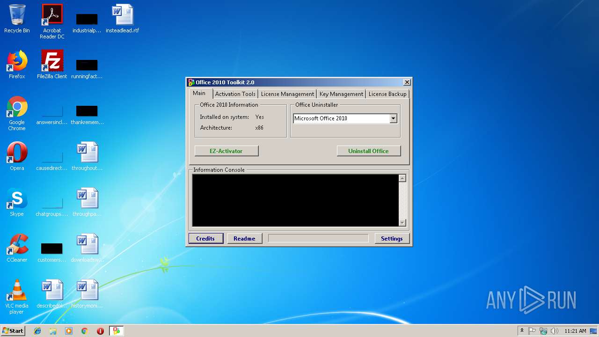The height and width of the screenshot is (337, 599).
Task: Show hidden system tray icons
Action: coord(522,331)
